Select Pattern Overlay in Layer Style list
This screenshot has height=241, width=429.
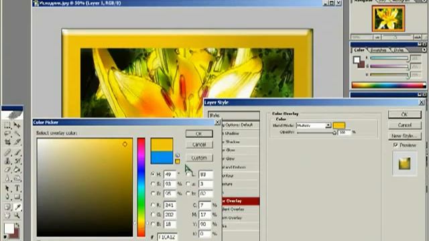[x=241, y=218]
